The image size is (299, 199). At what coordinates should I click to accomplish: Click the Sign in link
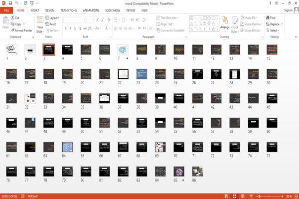[x=288, y=10]
